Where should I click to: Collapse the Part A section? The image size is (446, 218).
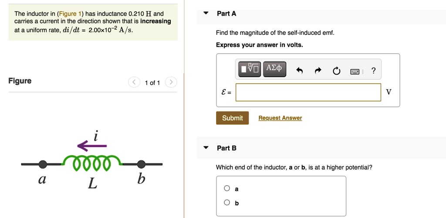(x=206, y=13)
